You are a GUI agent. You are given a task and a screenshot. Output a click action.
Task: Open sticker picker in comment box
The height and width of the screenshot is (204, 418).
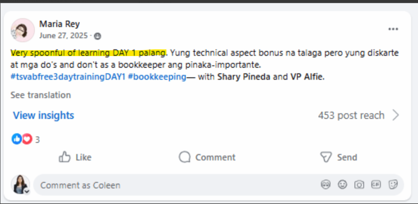(x=393, y=184)
